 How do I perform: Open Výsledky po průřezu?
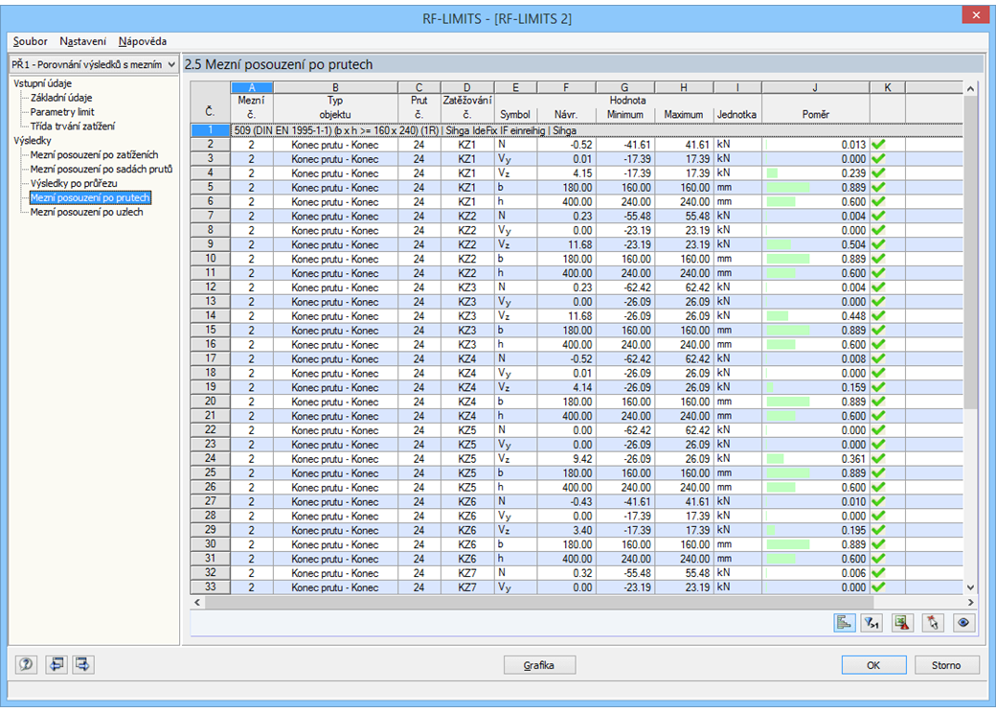[x=74, y=184]
